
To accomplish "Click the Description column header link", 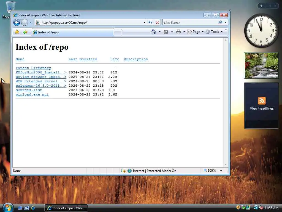I will click(136, 59).
